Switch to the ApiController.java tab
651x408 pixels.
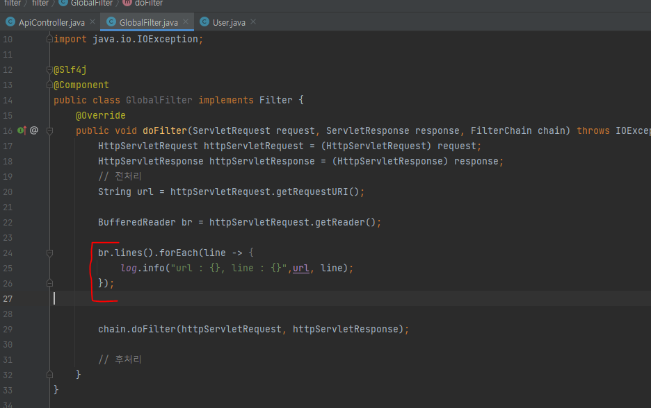(x=51, y=22)
